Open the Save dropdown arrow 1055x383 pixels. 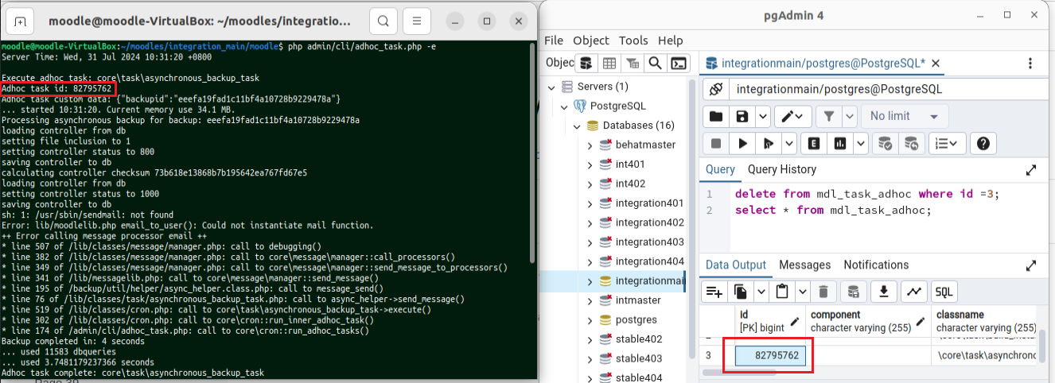tap(762, 117)
